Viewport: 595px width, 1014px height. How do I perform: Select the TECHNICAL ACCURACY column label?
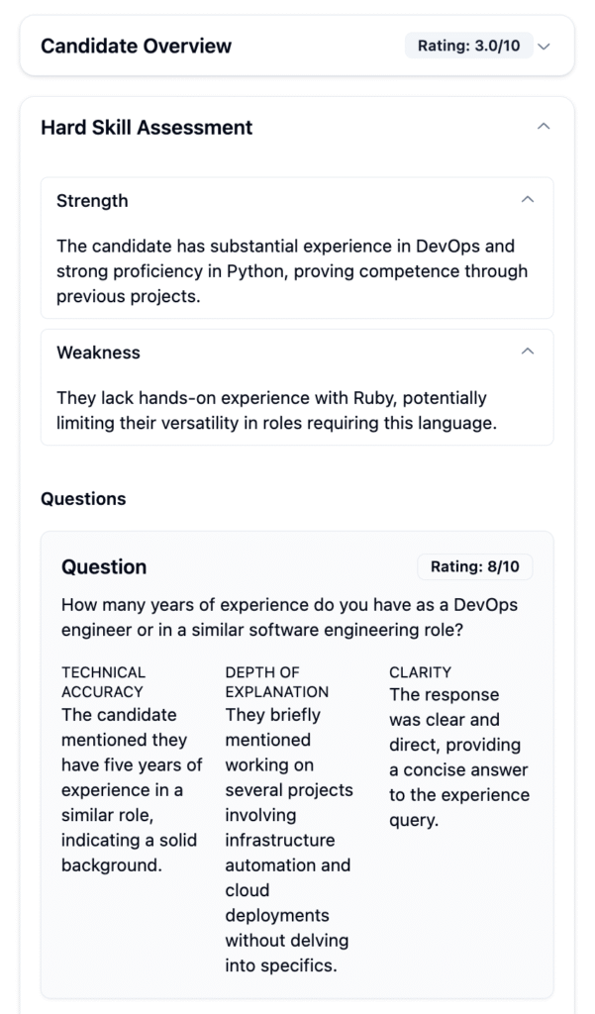click(x=104, y=681)
